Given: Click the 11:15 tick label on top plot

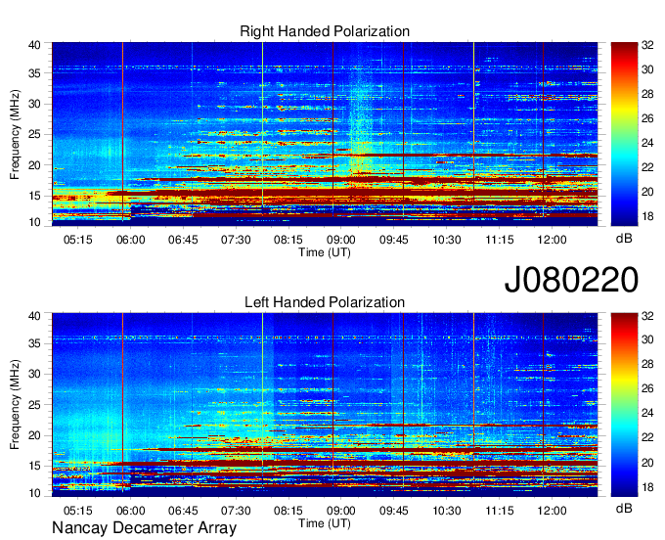Looking at the screenshot, I should (x=500, y=240).
